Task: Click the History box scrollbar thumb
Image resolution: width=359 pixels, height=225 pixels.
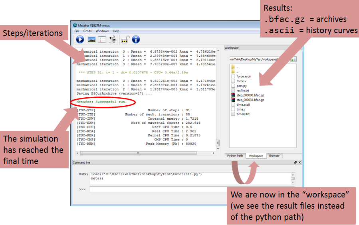Action: pyautogui.click(x=293, y=178)
